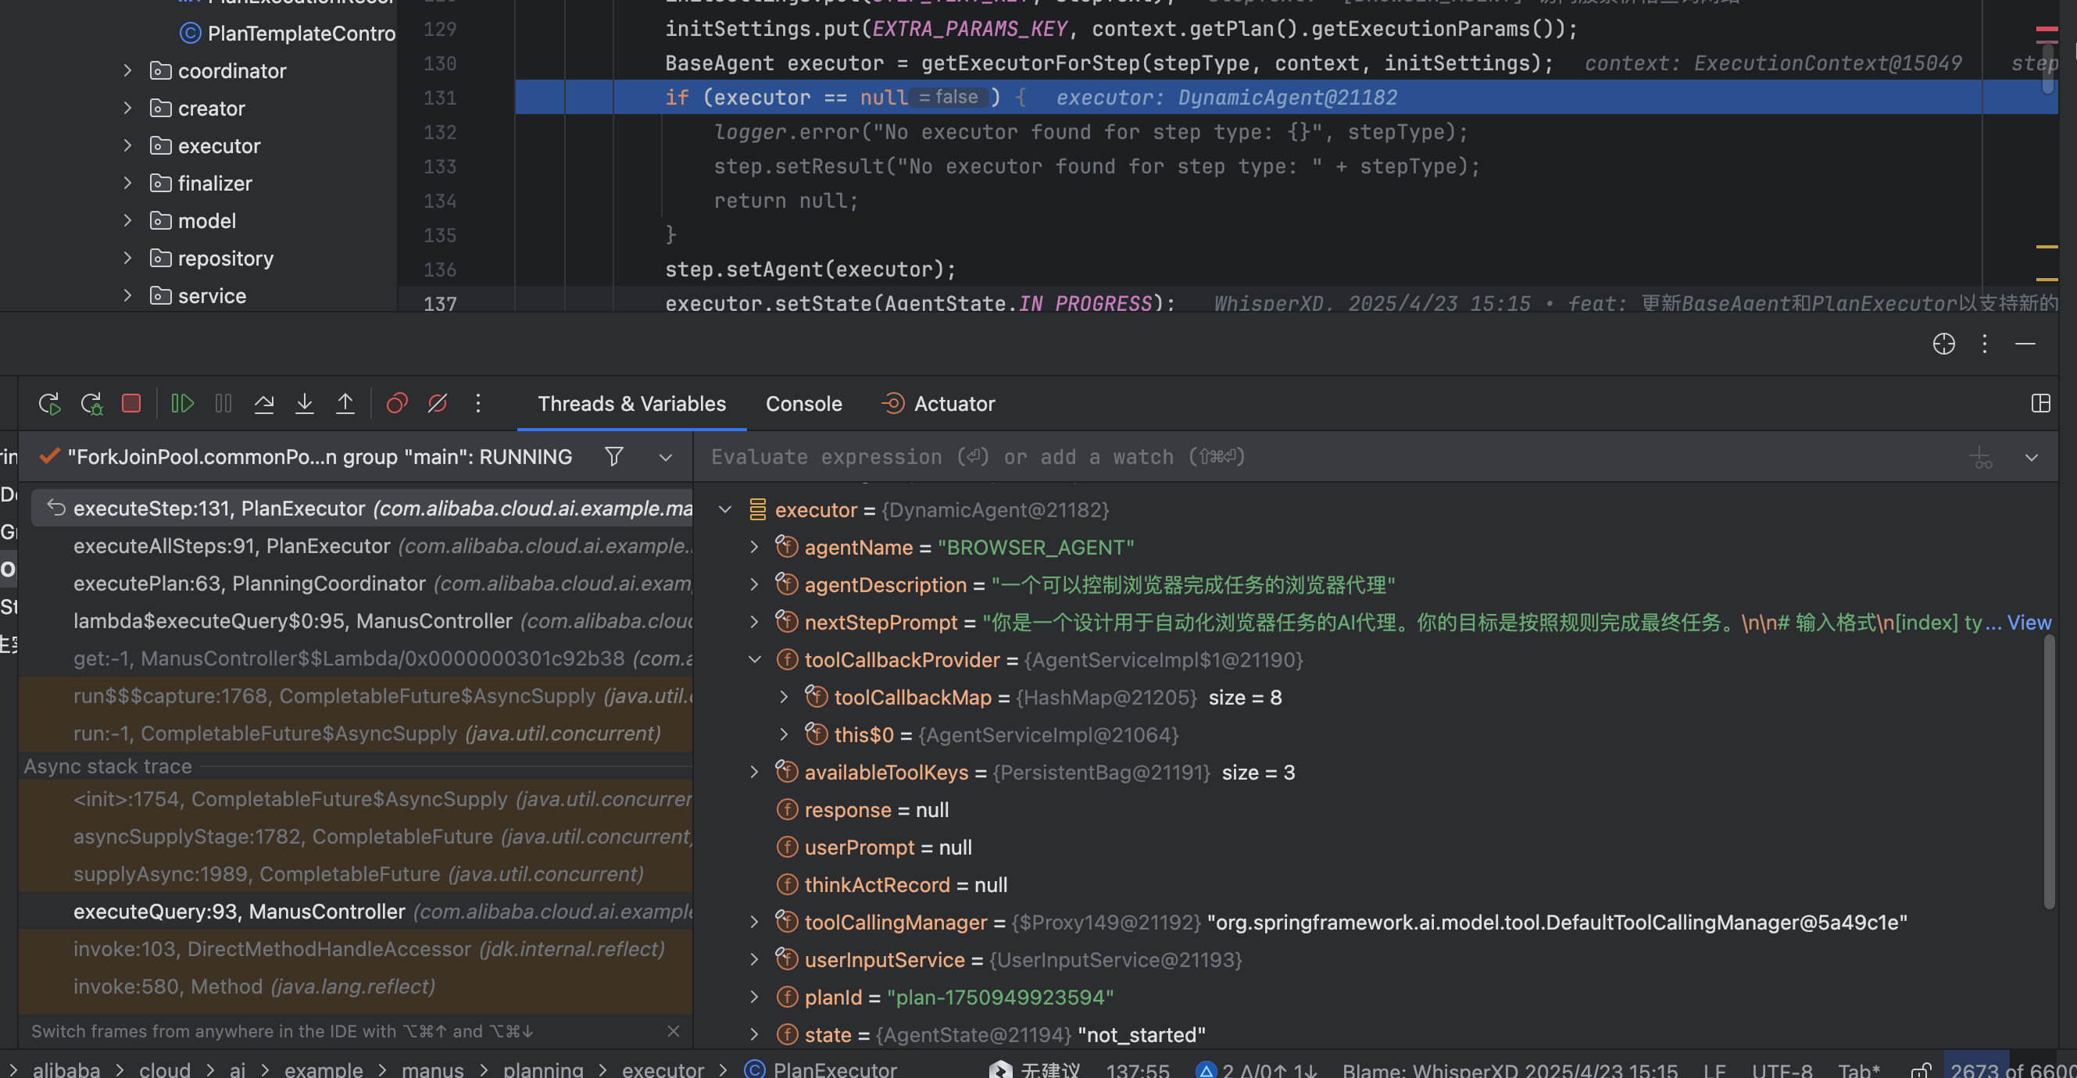Screen dimensions: 2077x1078
Task: Expand the coordinator package folder
Action: pyautogui.click(x=127, y=70)
